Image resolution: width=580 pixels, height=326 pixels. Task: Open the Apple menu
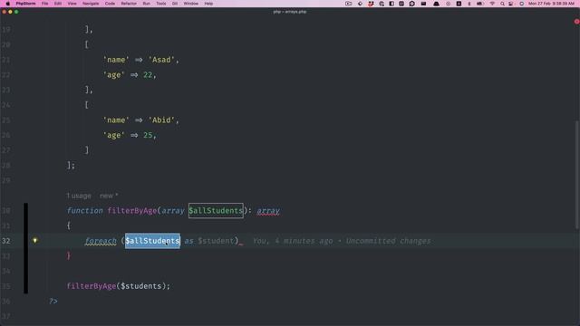click(x=7, y=4)
